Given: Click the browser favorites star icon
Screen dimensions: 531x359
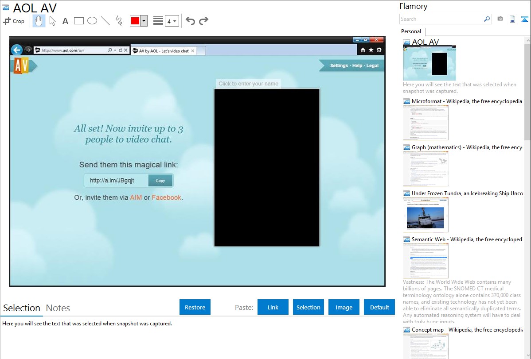Looking at the screenshot, I should [x=371, y=50].
